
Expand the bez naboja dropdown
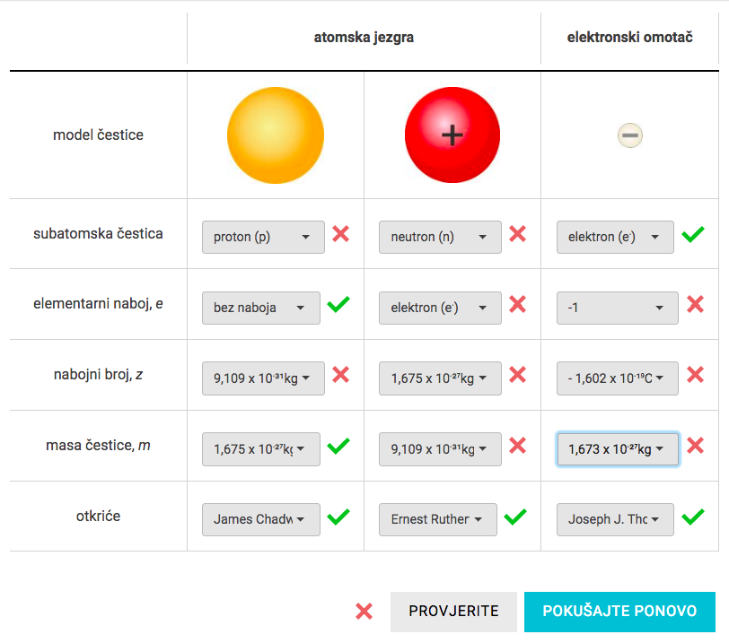[261, 308]
